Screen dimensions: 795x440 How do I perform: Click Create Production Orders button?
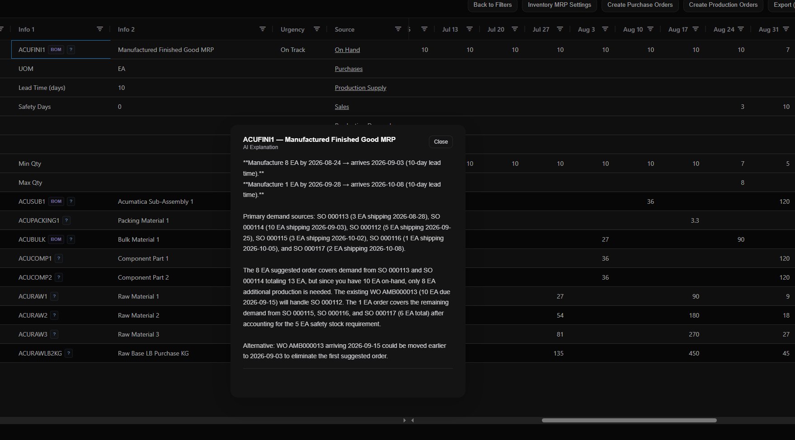[x=723, y=5]
